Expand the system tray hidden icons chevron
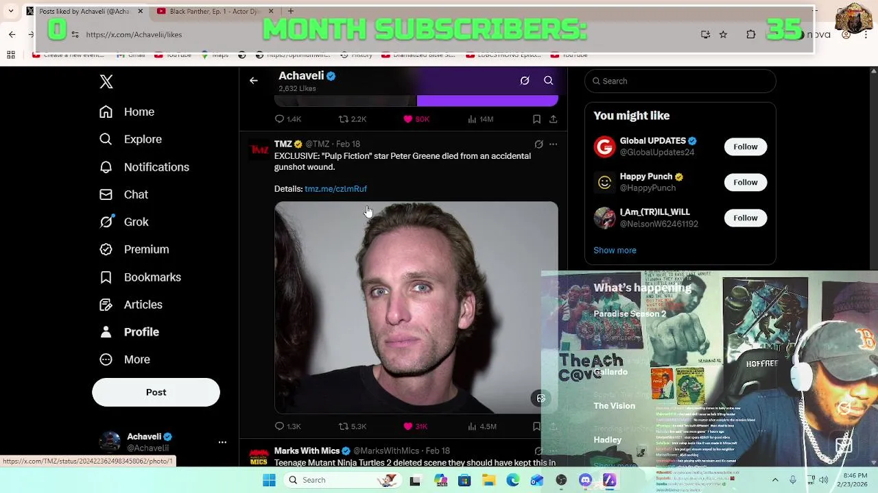Viewport: 878px width, 493px height. point(775,480)
